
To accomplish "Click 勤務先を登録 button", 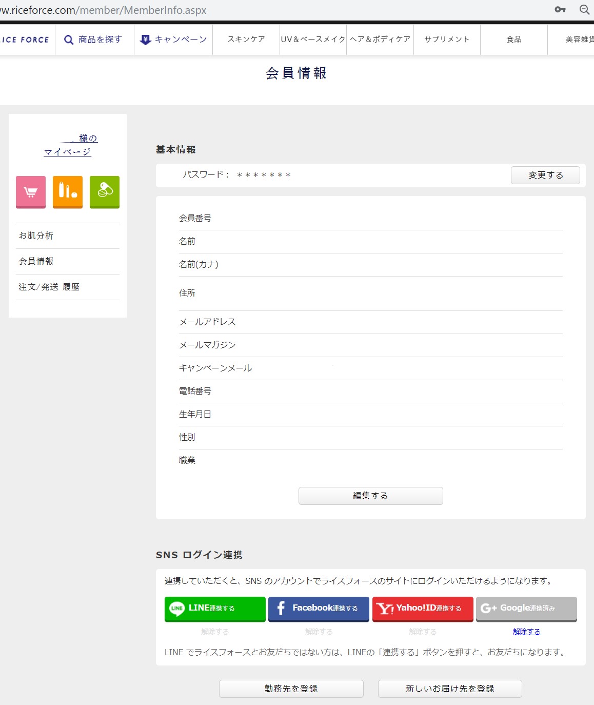I will coord(291,689).
